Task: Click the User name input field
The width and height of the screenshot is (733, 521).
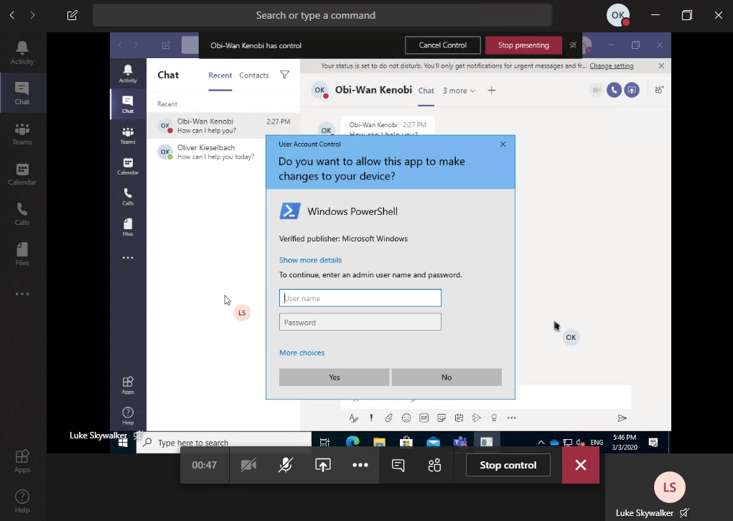Action: [x=360, y=298]
